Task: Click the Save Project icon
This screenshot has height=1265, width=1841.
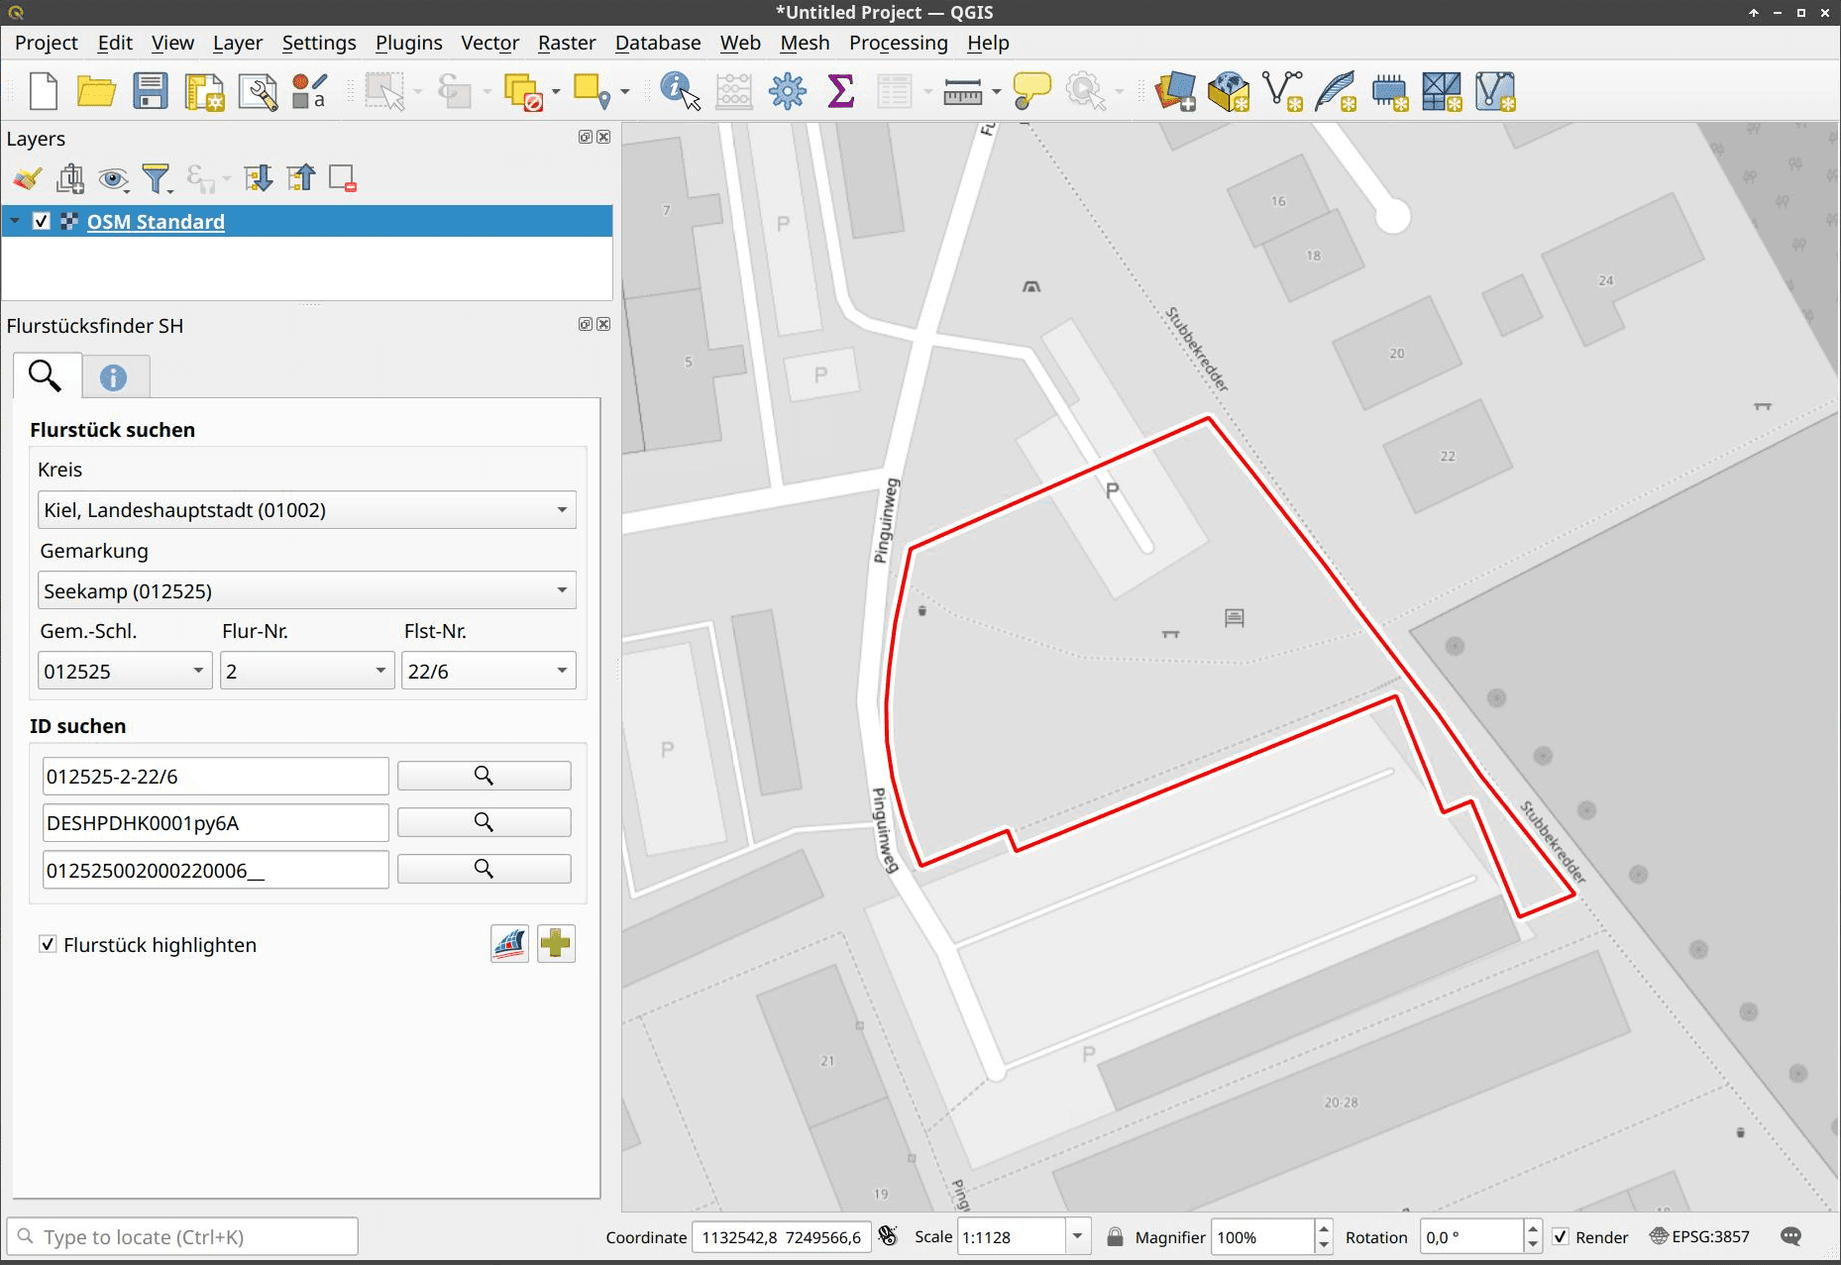Action: point(150,91)
